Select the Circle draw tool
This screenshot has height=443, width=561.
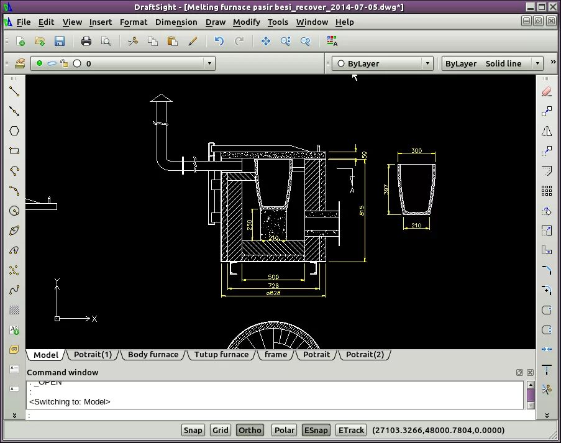pos(14,211)
